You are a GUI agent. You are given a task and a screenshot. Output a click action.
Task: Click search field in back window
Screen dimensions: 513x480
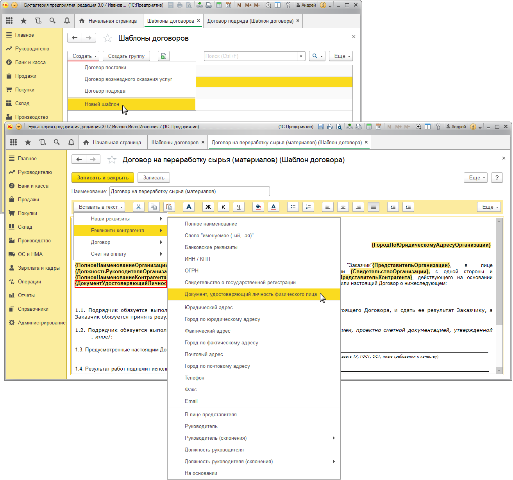click(250, 56)
